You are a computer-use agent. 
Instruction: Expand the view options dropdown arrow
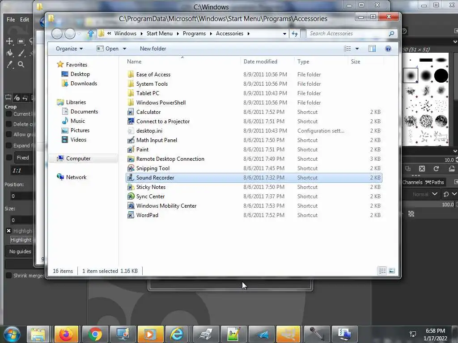tap(357, 49)
